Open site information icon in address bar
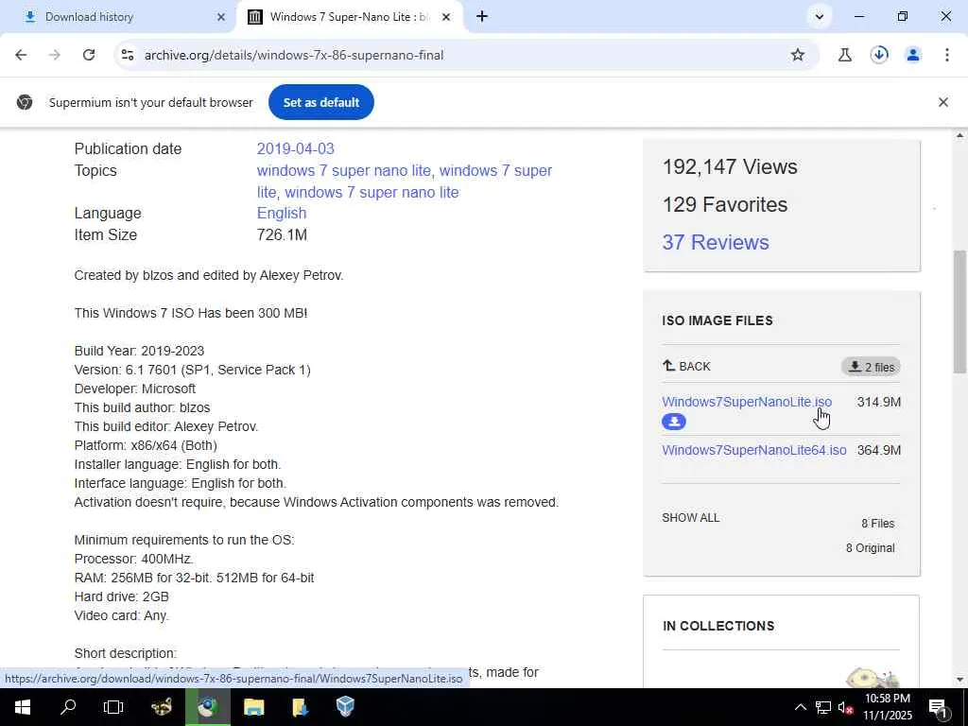 (x=128, y=55)
